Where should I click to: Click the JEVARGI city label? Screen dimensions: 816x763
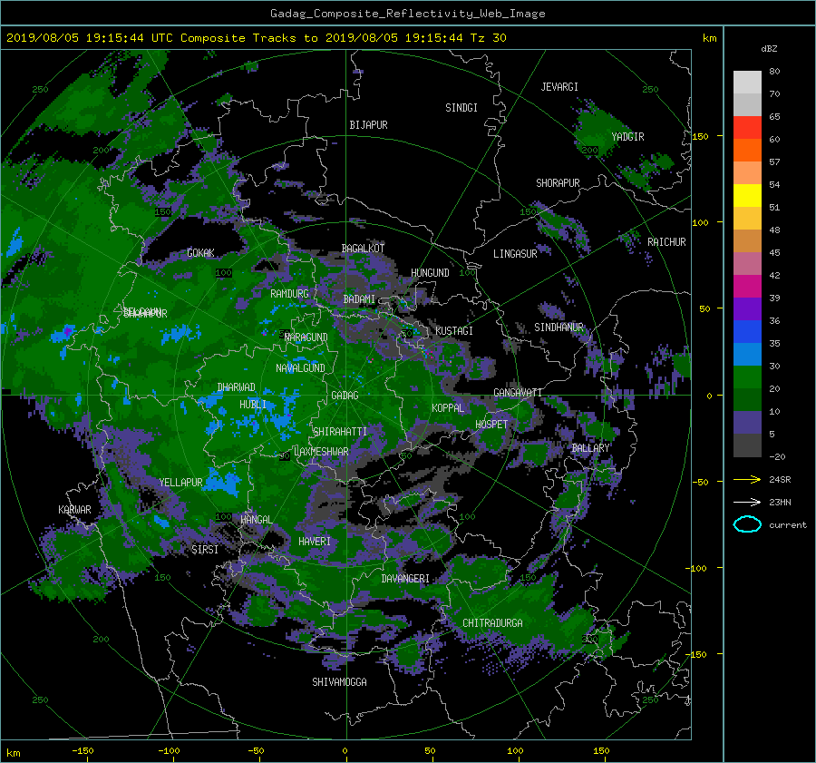tap(559, 87)
